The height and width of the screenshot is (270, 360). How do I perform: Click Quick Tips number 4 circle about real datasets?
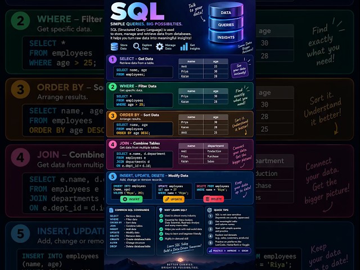(210, 236)
